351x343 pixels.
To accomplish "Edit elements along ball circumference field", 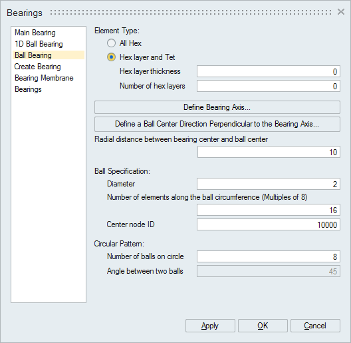I will [269, 210].
